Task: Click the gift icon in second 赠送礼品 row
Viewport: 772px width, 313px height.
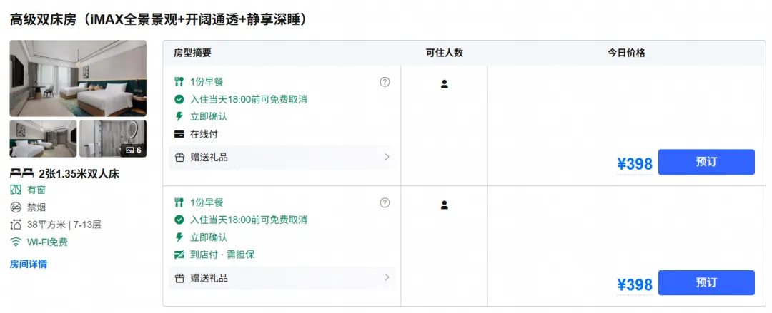Action: [179, 278]
